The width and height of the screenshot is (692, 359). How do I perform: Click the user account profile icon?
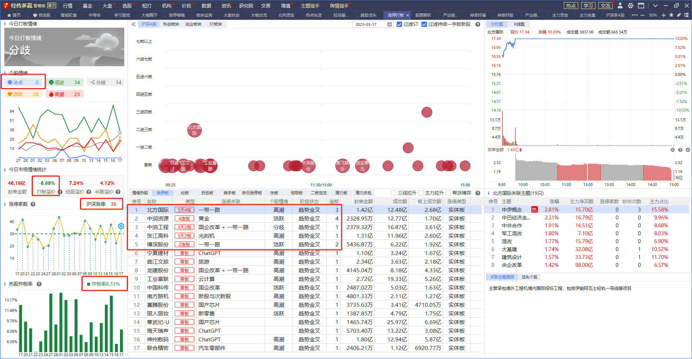coord(620,6)
